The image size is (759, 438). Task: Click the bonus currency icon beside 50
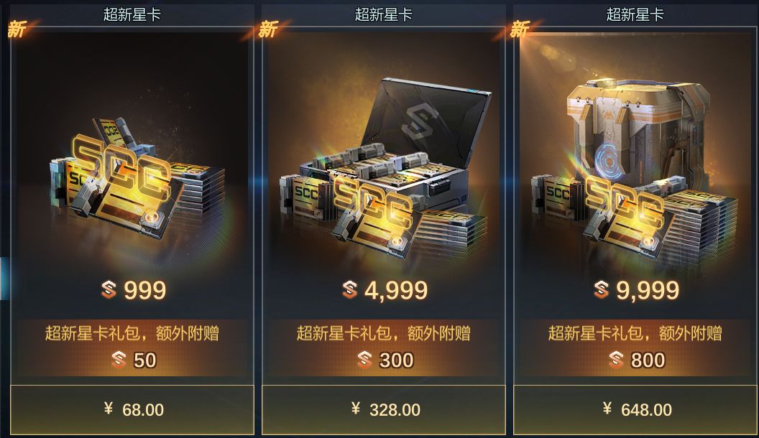(119, 360)
